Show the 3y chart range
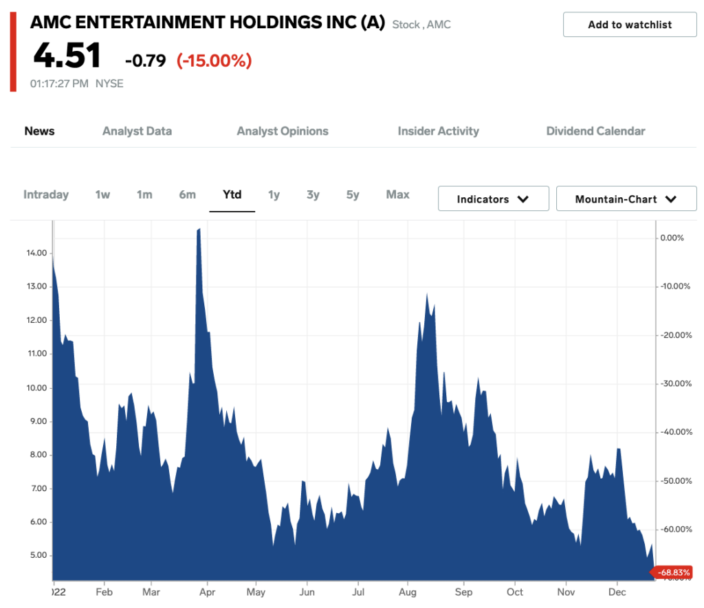The image size is (704, 608). tap(313, 194)
